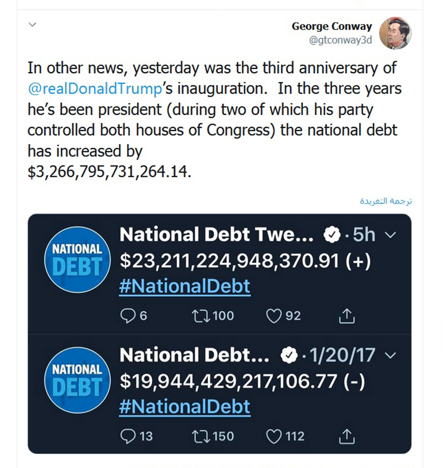Click the @gtconway3d handle
This screenshot has height=468, width=443.
tap(341, 40)
